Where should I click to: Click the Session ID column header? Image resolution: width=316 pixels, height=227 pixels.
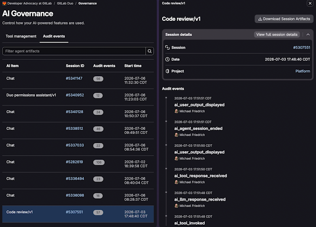75,66
